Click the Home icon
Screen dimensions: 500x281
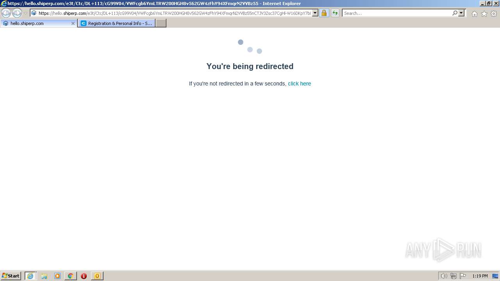(x=474, y=14)
